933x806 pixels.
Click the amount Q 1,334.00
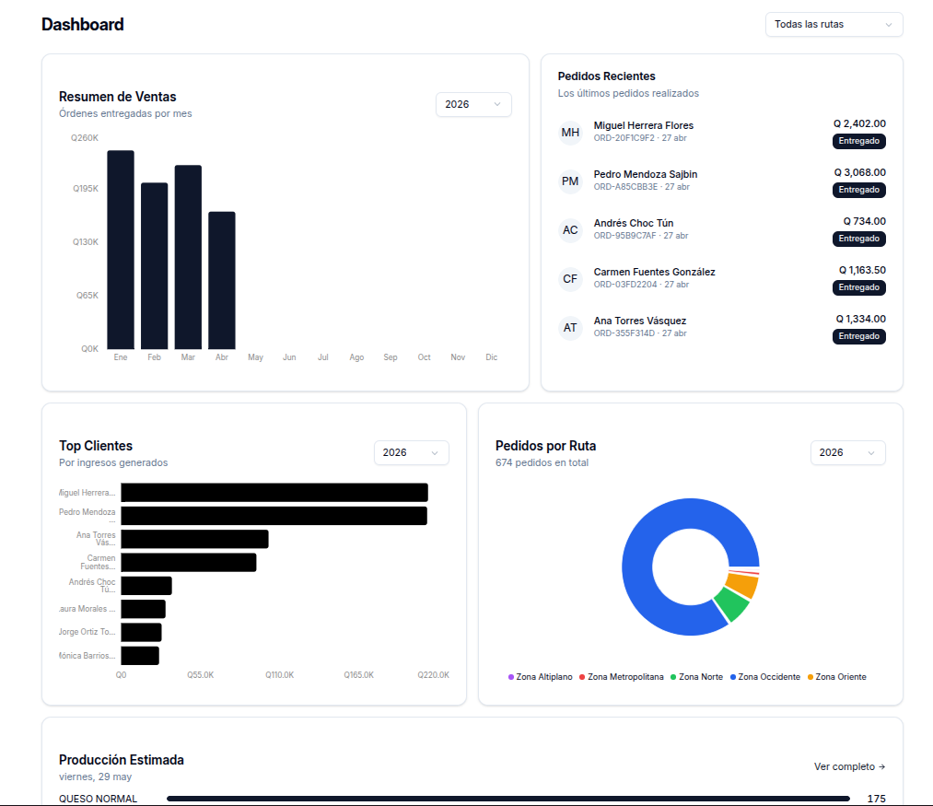pyautogui.click(x=860, y=319)
